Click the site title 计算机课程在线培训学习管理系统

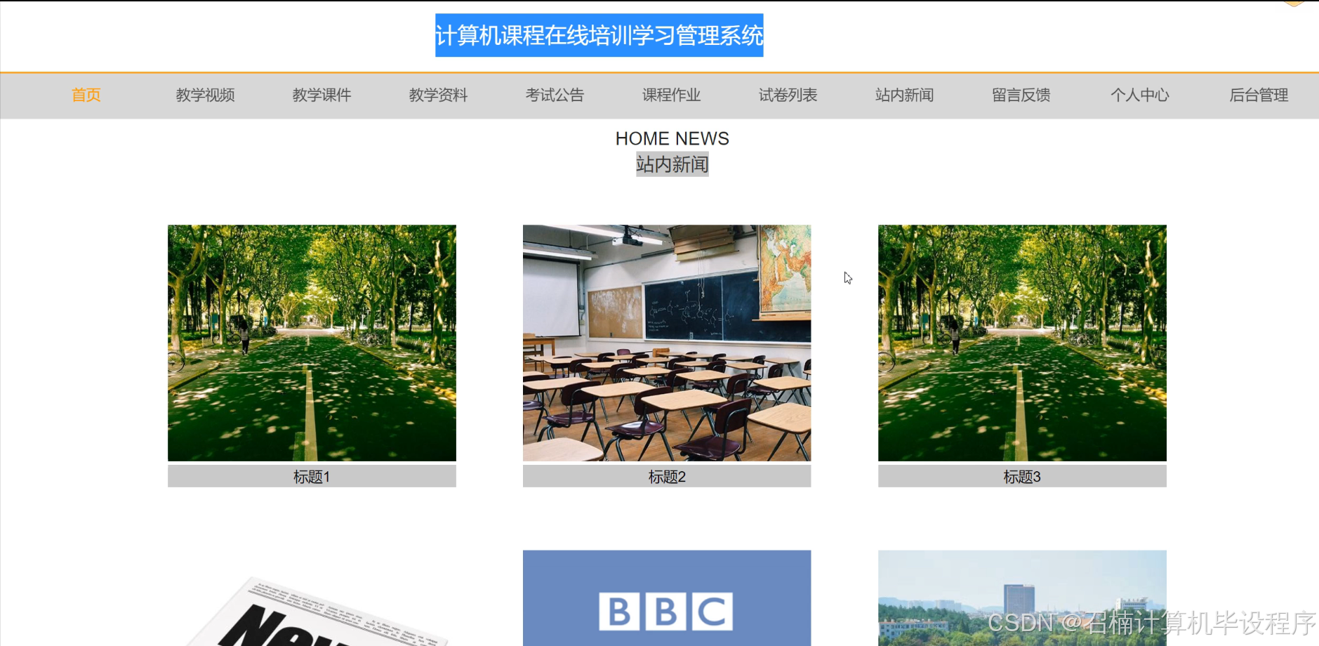click(599, 35)
